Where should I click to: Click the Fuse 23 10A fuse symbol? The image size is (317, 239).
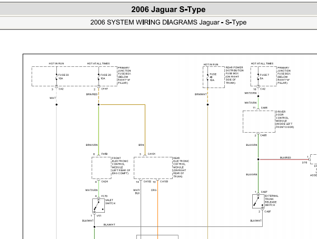click(x=56, y=77)
